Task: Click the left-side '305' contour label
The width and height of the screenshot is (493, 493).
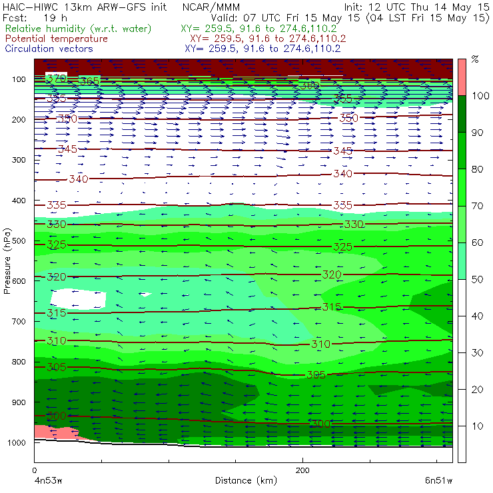Action: pyautogui.click(x=57, y=367)
